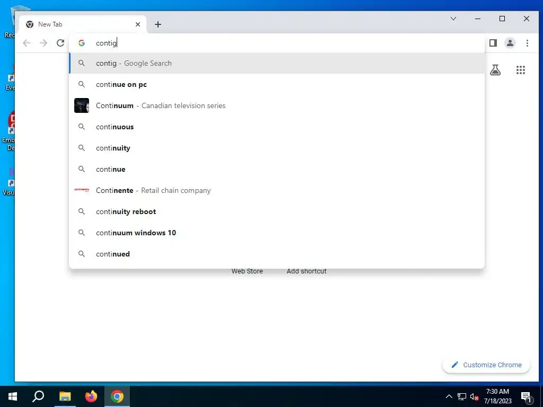Viewport: 543px width, 407px height.
Task: Minimize the Chrome window
Action: [x=478, y=19]
